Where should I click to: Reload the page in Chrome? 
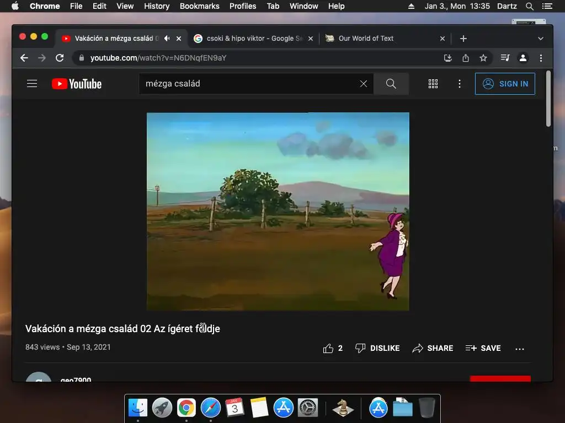pyautogui.click(x=60, y=58)
